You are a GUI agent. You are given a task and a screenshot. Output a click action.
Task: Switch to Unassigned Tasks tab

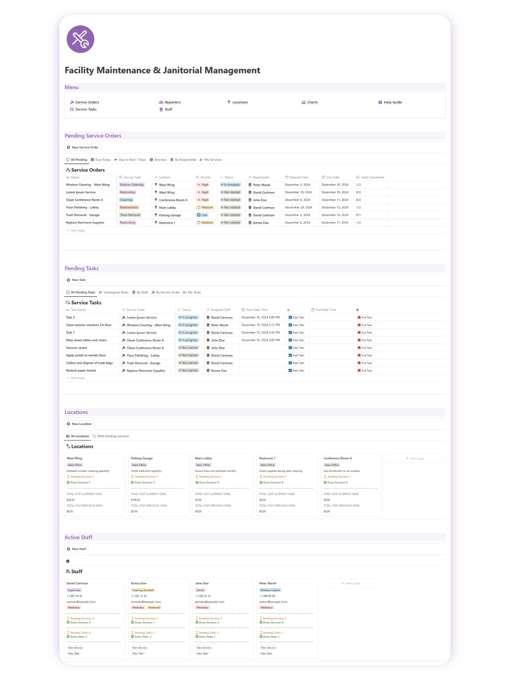click(x=113, y=292)
